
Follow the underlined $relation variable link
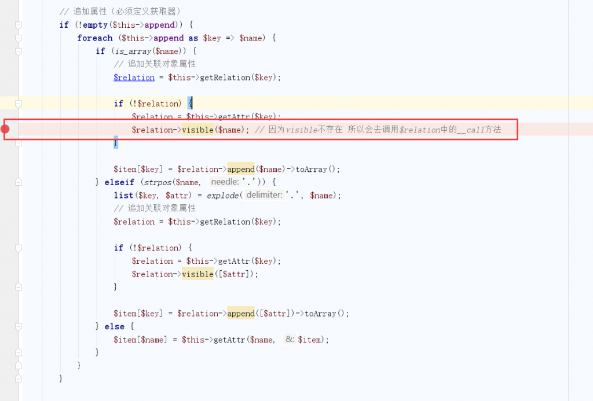click(x=134, y=78)
